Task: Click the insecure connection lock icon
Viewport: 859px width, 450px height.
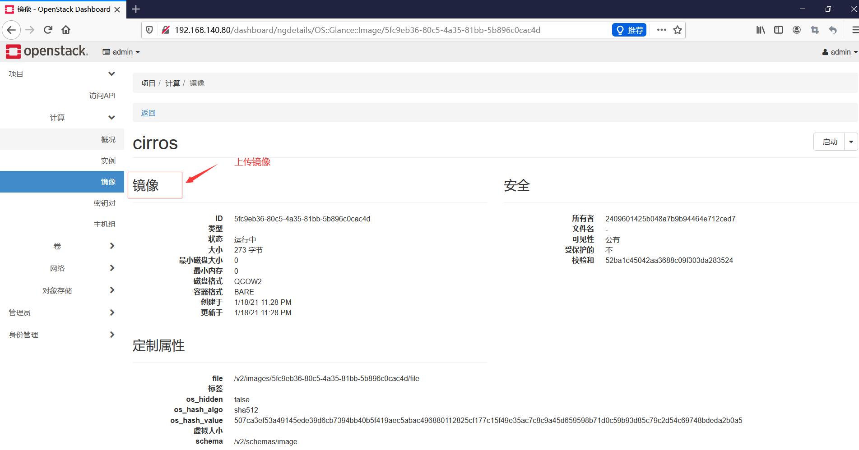Action: tap(166, 30)
